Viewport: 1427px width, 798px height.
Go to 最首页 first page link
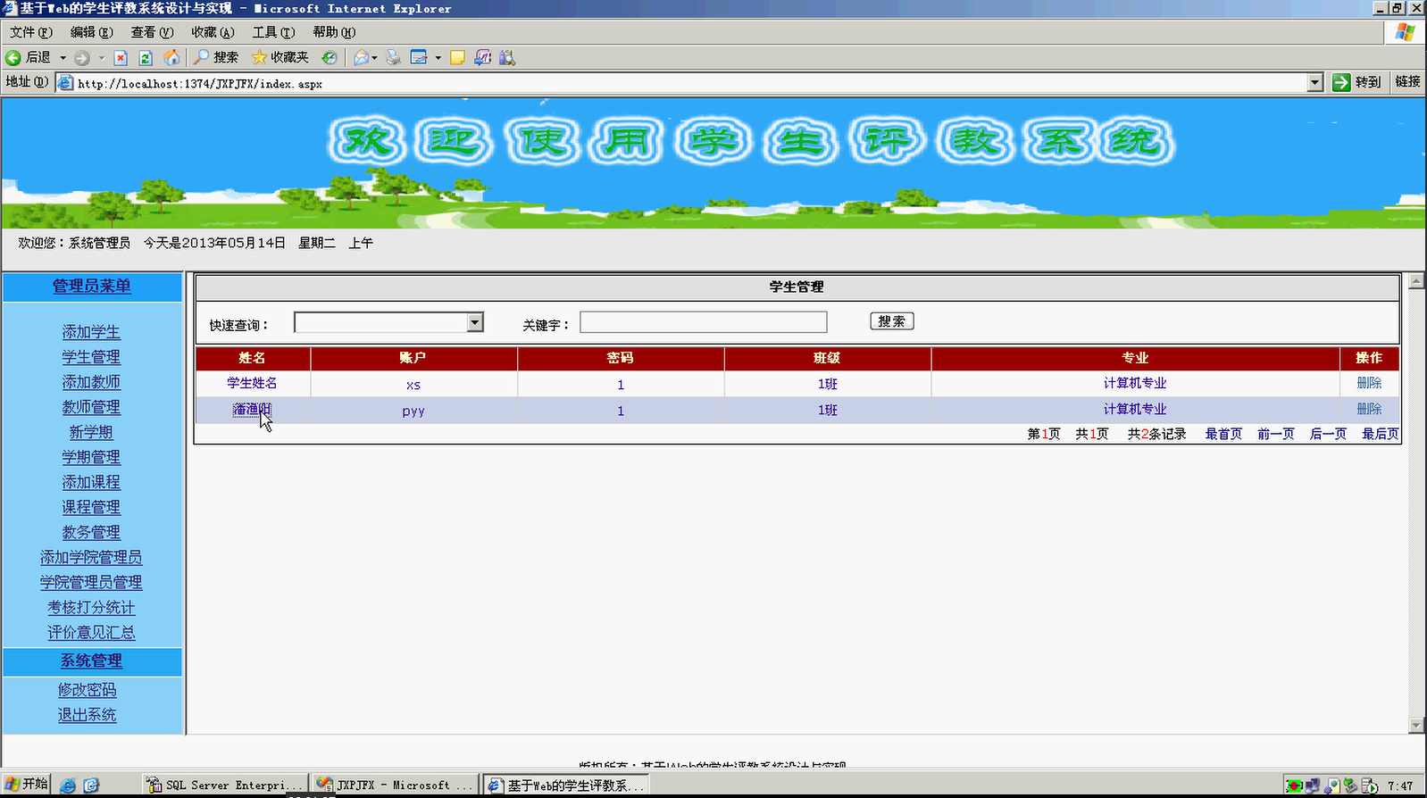click(1223, 434)
